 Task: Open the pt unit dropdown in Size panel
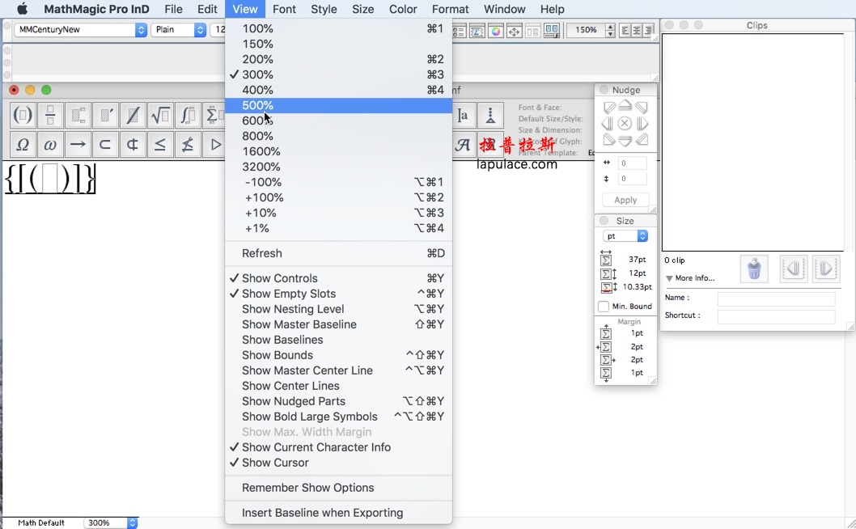625,235
